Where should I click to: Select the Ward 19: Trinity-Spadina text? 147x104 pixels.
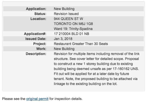[x=73, y=29]
